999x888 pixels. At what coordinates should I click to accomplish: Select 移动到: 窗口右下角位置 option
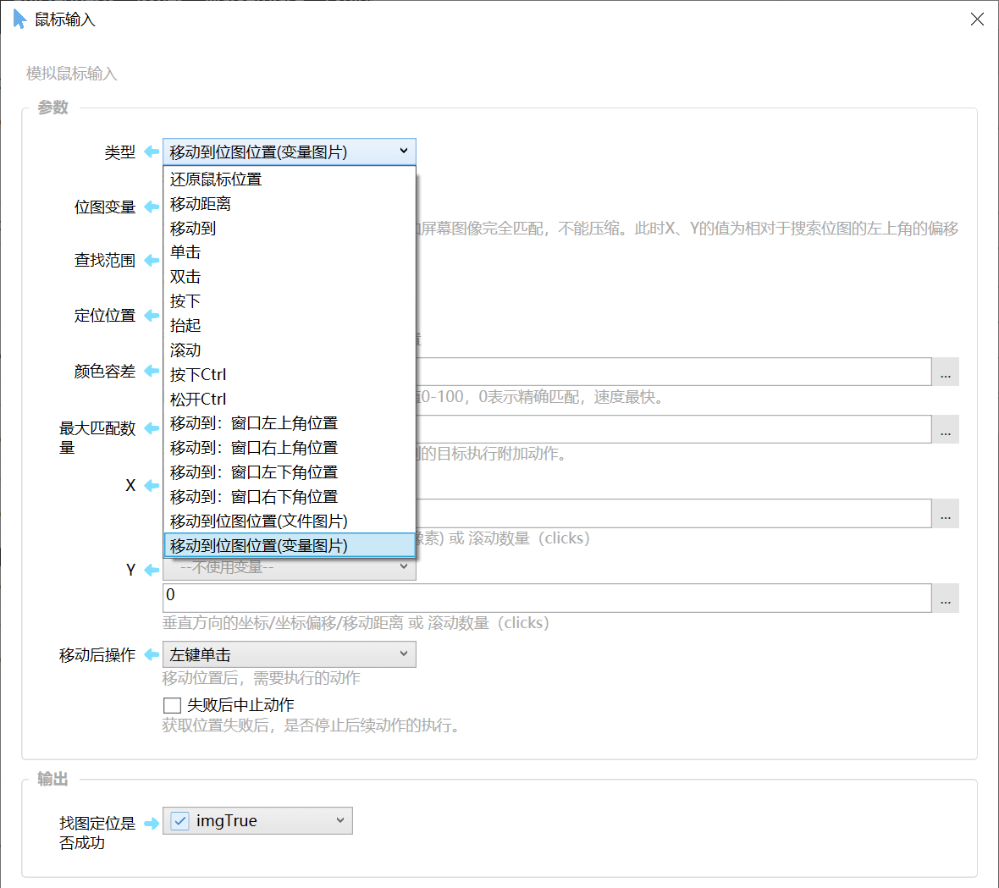[290, 496]
